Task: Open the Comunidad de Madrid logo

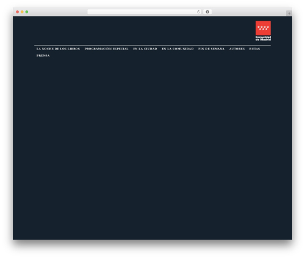Action: pyautogui.click(x=263, y=30)
